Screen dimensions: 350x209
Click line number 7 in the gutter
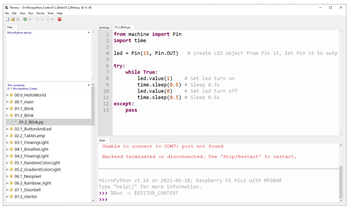point(107,72)
